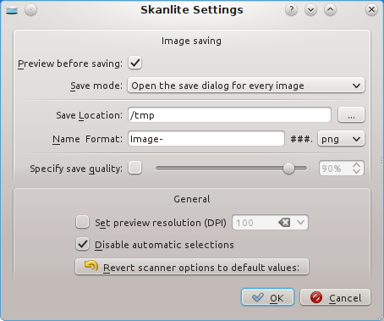Uncheck Disable automatic selections
The width and height of the screenshot is (384, 321).
(x=82, y=244)
